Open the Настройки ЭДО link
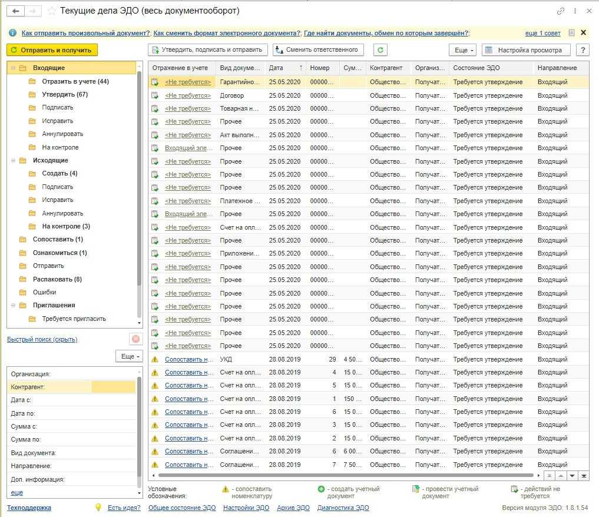Viewport: 599px width, 517px height. tap(246, 508)
